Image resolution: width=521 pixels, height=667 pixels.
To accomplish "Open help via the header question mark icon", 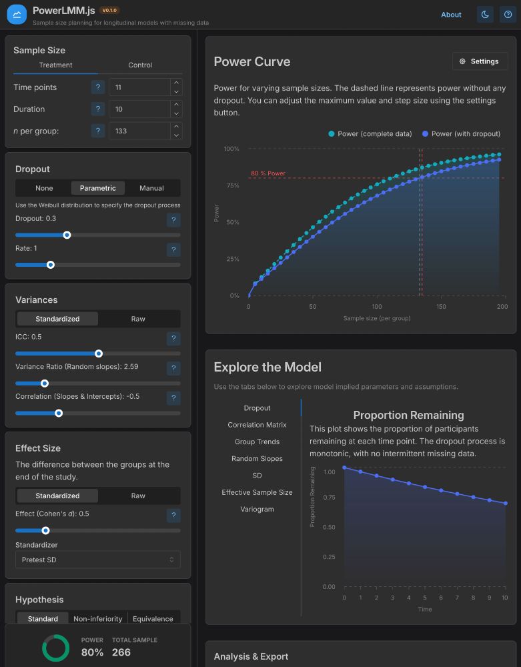I will (x=508, y=15).
